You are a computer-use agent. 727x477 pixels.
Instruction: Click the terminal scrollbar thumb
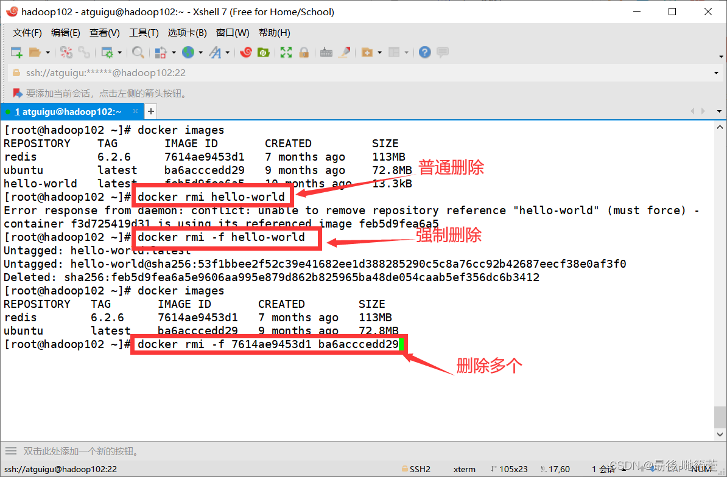click(720, 417)
